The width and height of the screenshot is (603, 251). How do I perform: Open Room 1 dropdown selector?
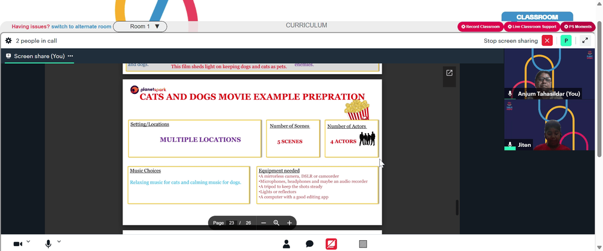140,26
